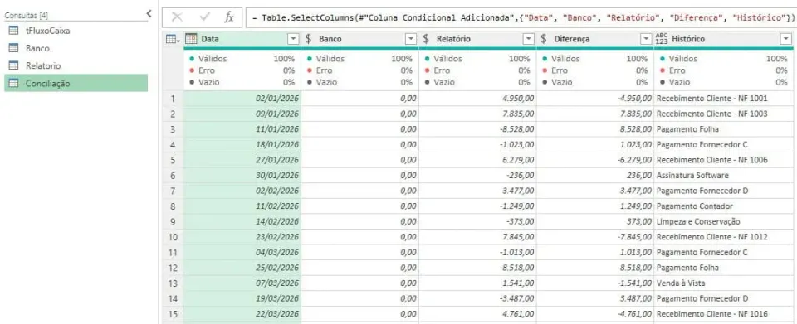
Task: Cancel formula edit with X icon
Action: 177,17
